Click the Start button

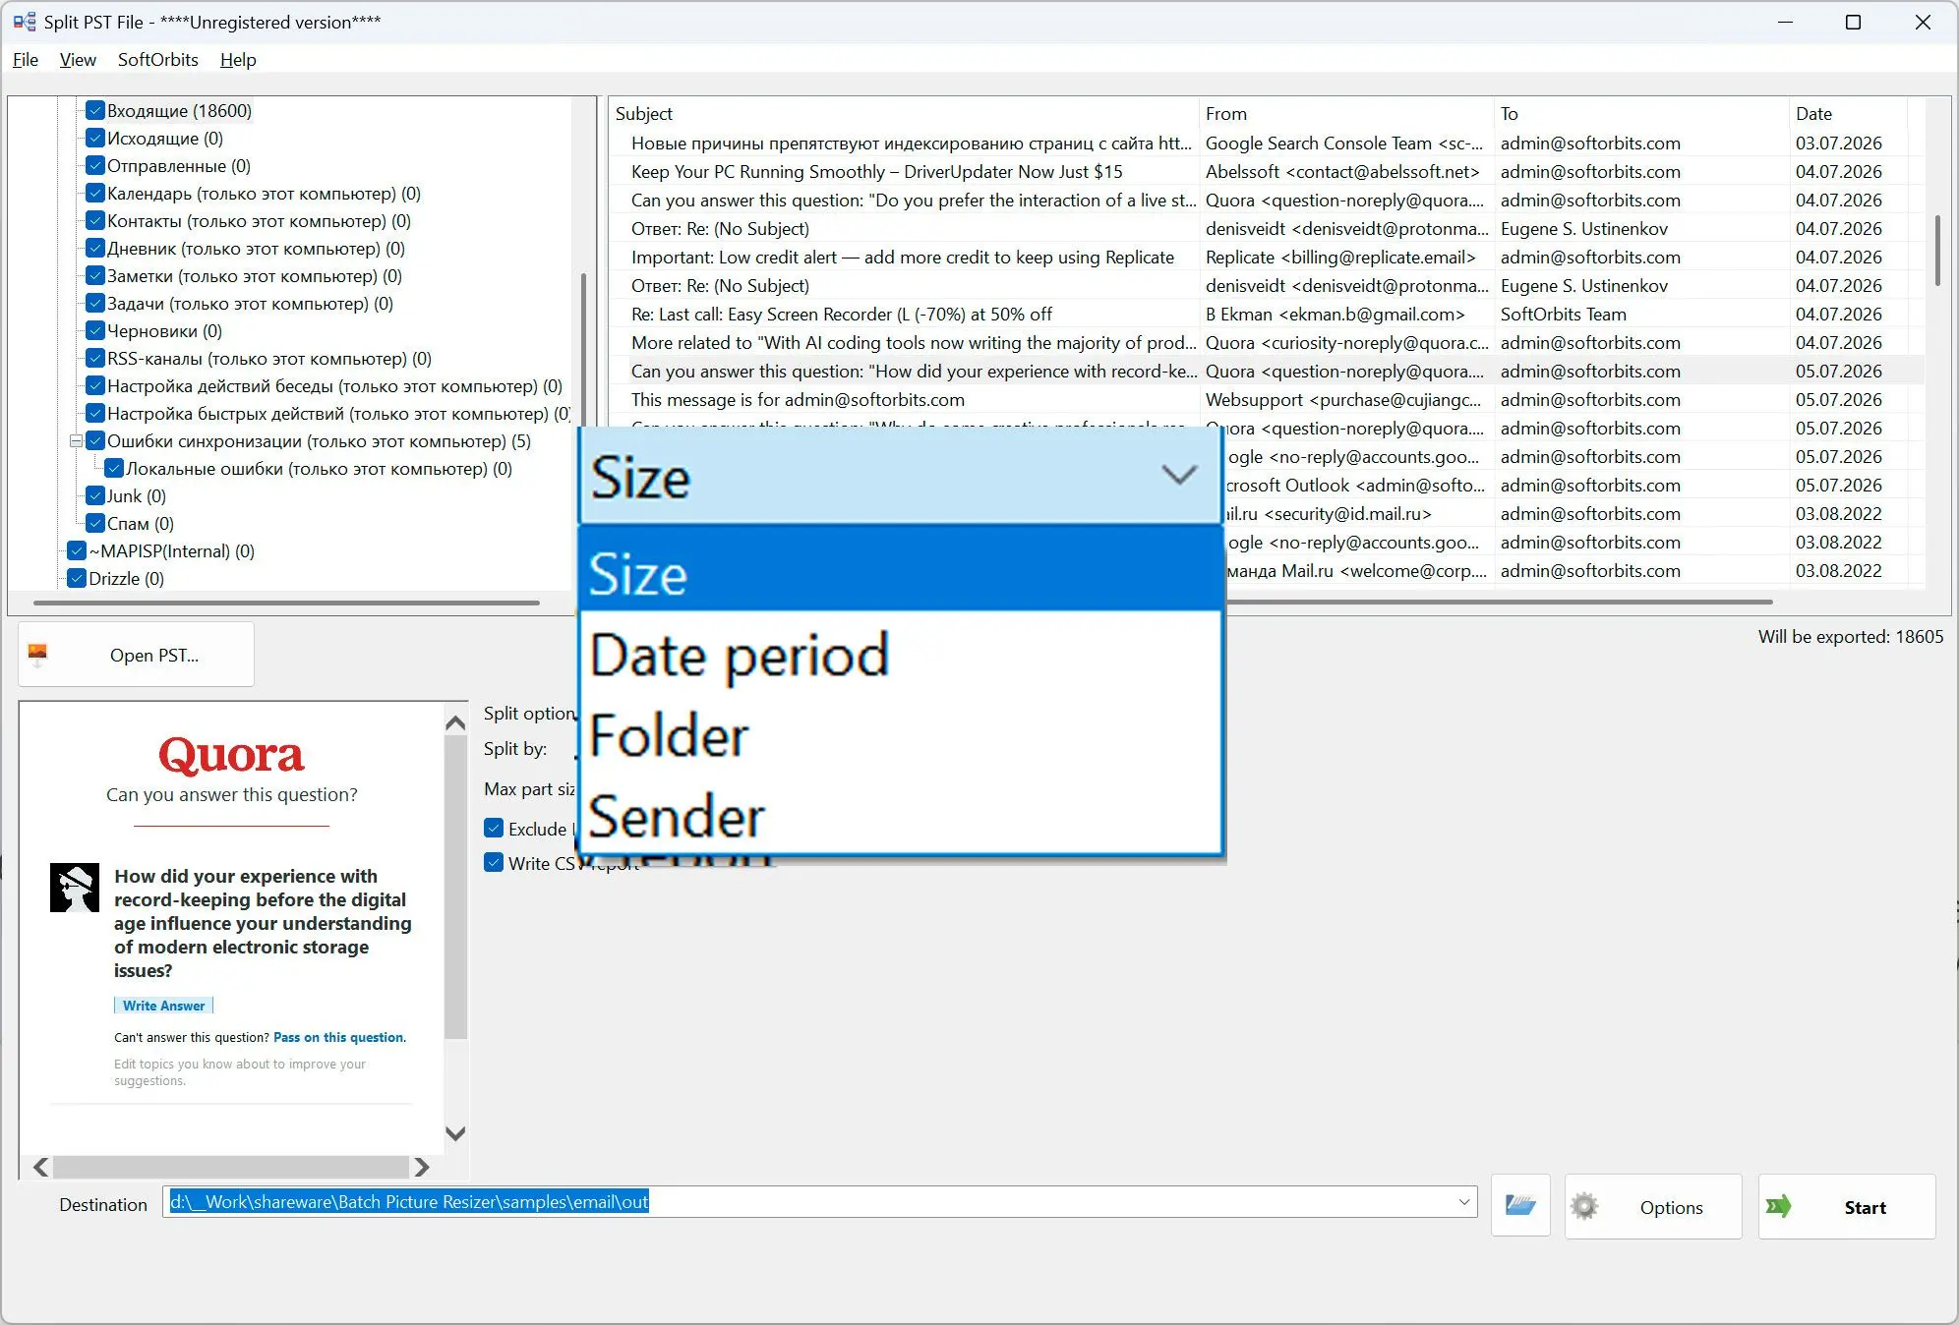click(1847, 1206)
